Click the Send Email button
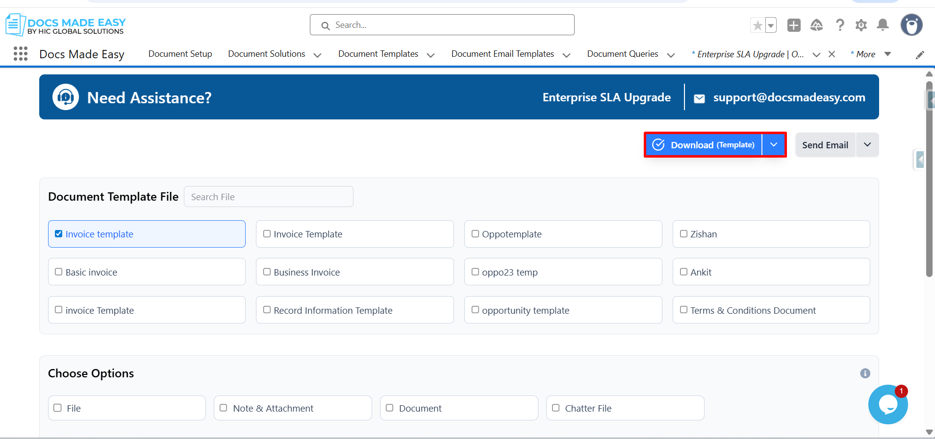 [825, 145]
